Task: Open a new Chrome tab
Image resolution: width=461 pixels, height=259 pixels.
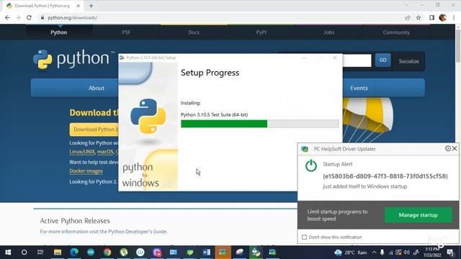Action: pos(91,6)
